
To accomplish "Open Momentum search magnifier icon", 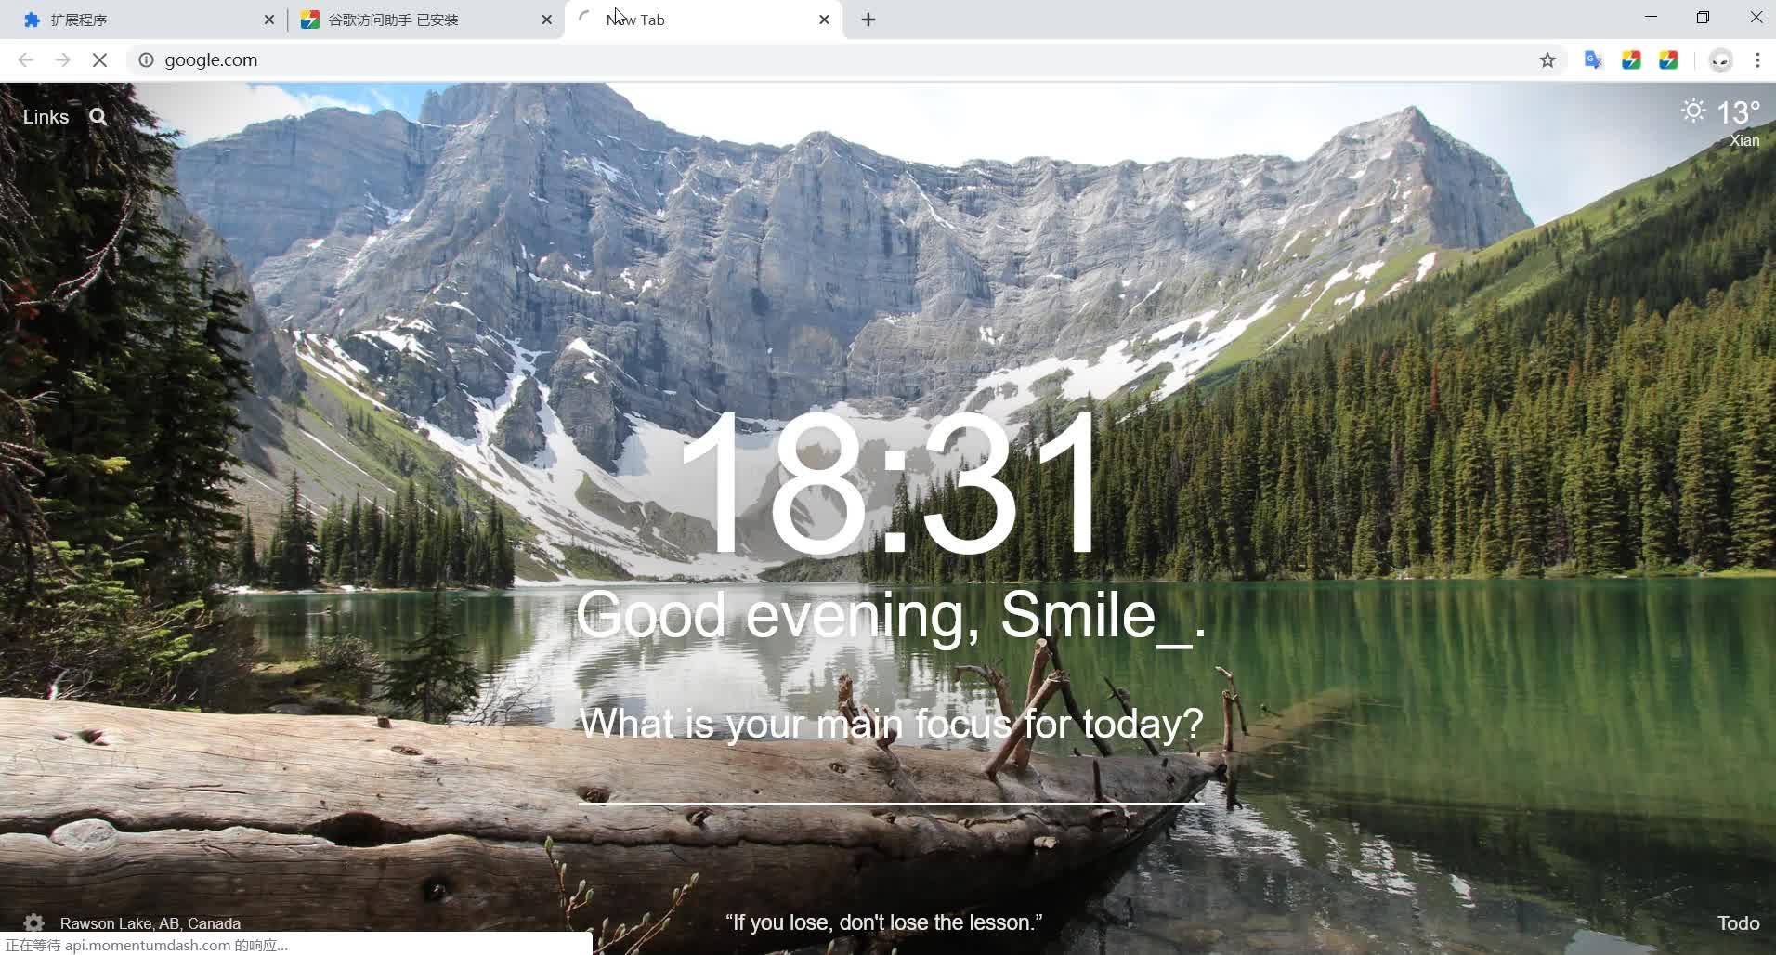I will click(98, 117).
